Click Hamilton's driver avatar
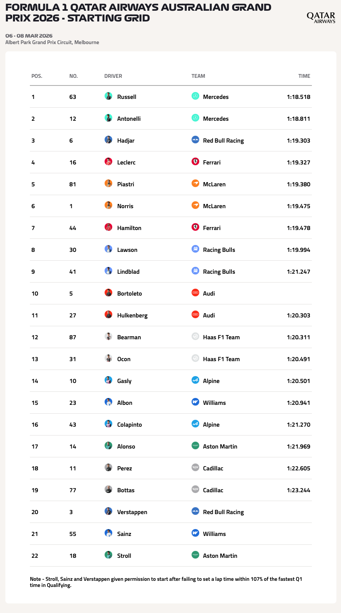The height and width of the screenshot is (613, 341). pos(108,228)
